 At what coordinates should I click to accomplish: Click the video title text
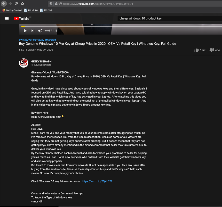point(98,44)
